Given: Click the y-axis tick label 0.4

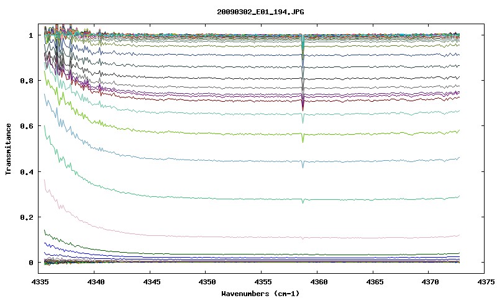Looking at the screenshot, I should coord(27,171).
